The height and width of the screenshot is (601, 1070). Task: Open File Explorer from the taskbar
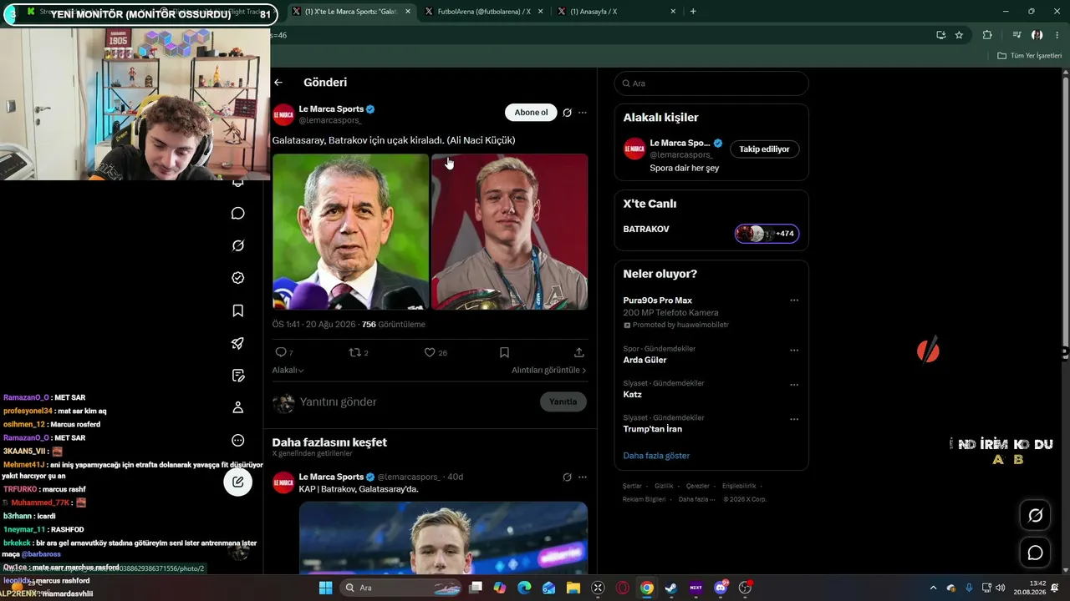click(573, 588)
